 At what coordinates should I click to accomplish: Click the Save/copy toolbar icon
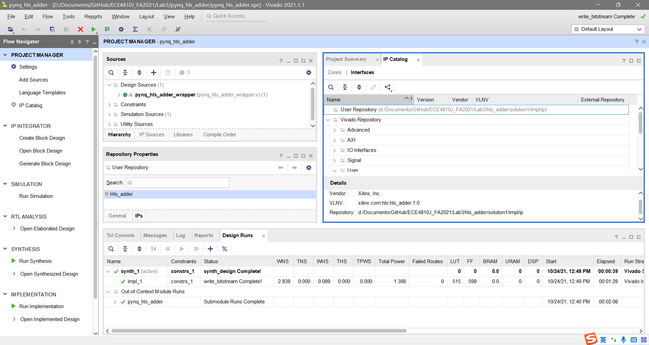[x=52, y=29]
